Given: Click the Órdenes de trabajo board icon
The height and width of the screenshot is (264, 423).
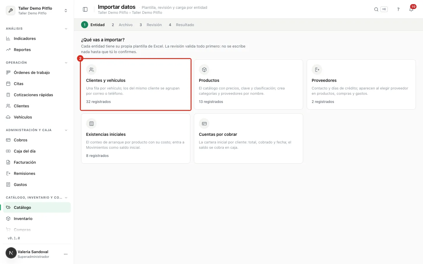Looking at the screenshot, I should coord(8,72).
